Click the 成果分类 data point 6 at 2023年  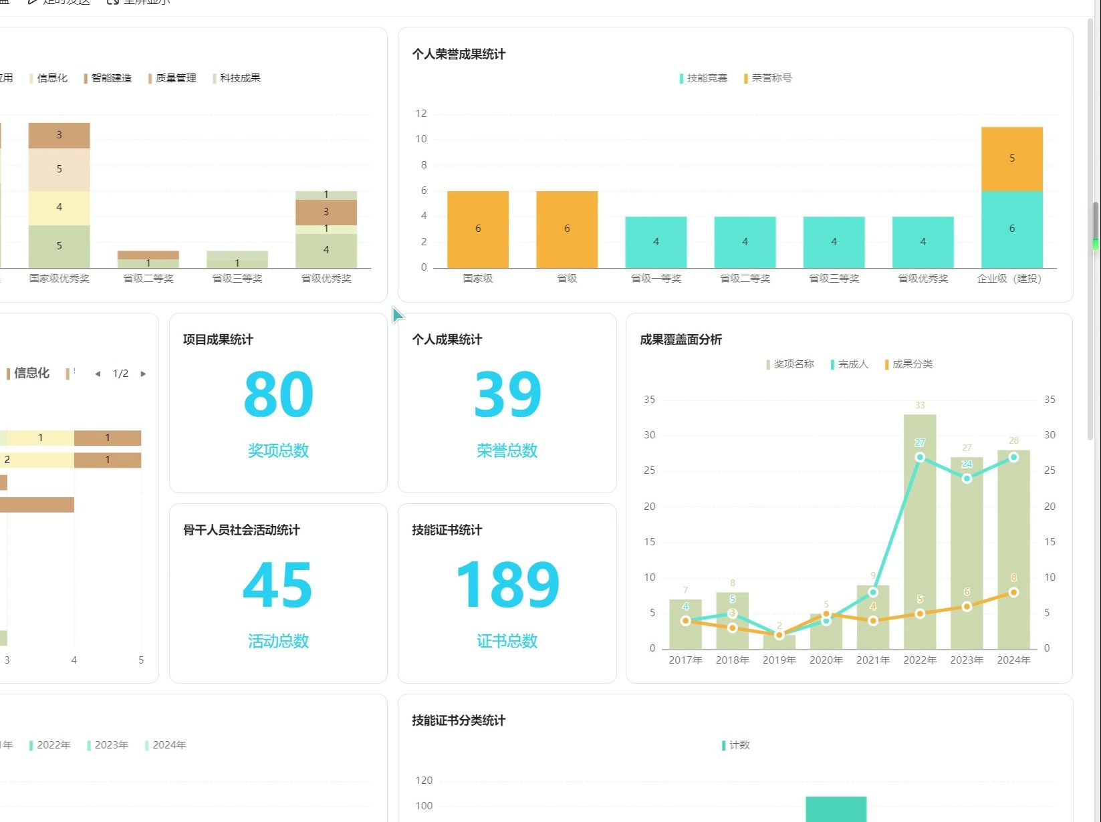tap(967, 606)
